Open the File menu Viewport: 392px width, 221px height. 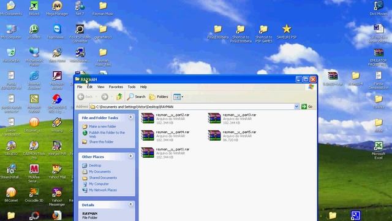pyautogui.click(x=80, y=87)
